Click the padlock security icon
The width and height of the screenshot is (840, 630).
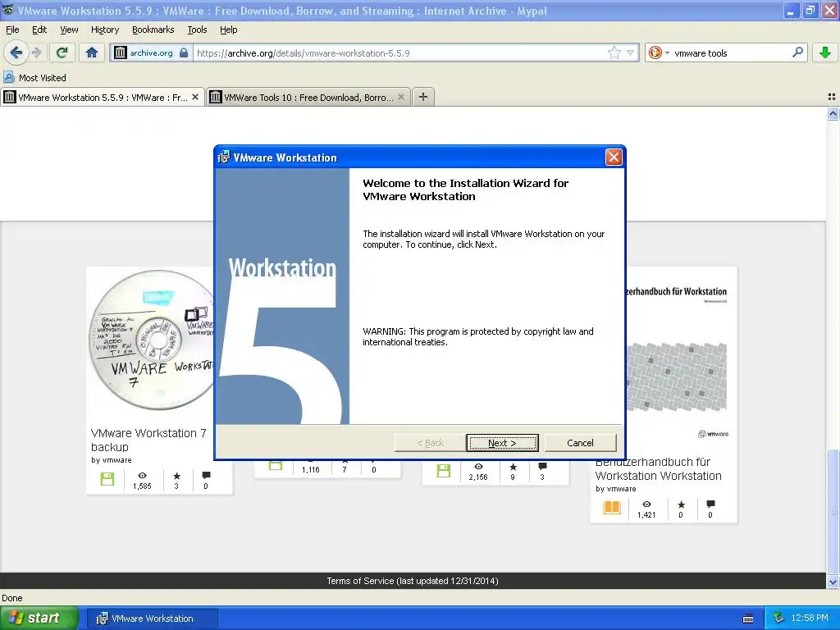(184, 52)
